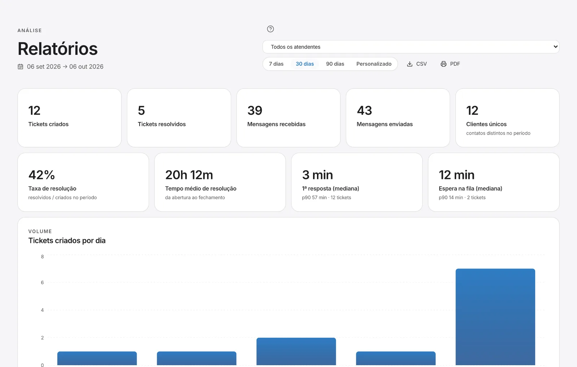
Task: Click the 42% Taxa de resolução value
Action: (x=42, y=175)
